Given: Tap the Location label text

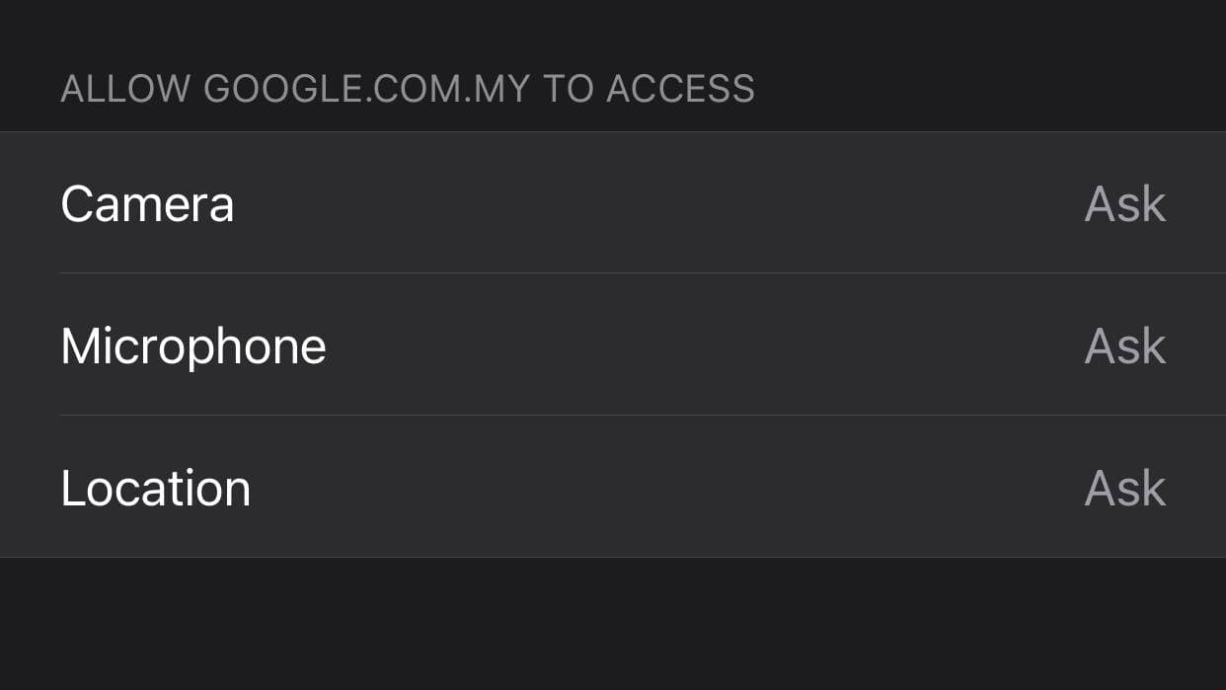Looking at the screenshot, I should (x=155, y=489).
